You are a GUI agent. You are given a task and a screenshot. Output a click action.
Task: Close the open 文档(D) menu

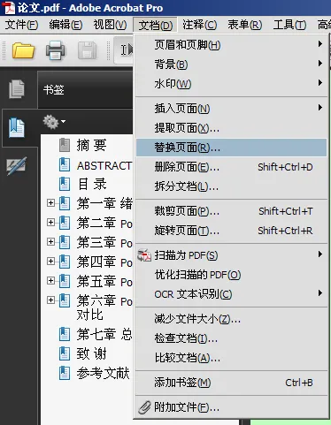[155, 25]
